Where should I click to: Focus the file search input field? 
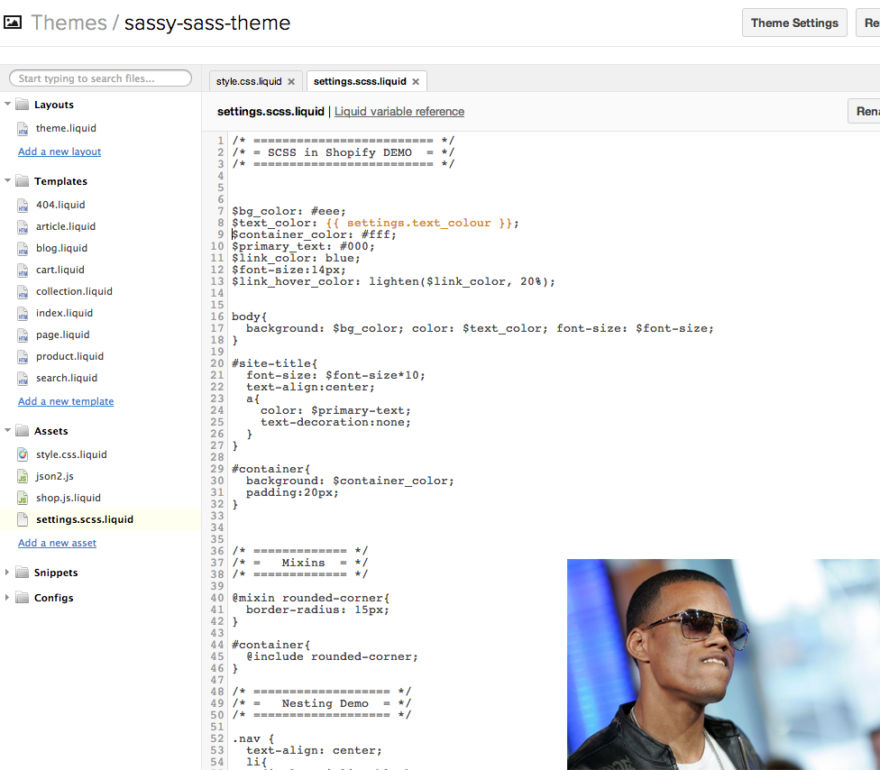100,78
